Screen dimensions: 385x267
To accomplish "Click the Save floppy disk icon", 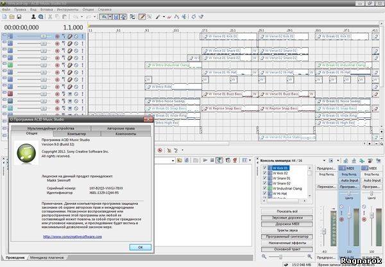I will point(19,17).
